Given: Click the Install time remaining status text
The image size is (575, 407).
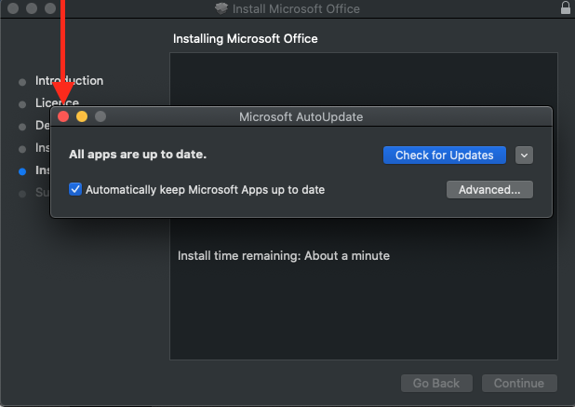Looking at the screenshot, I should click(x=284, y=255).
